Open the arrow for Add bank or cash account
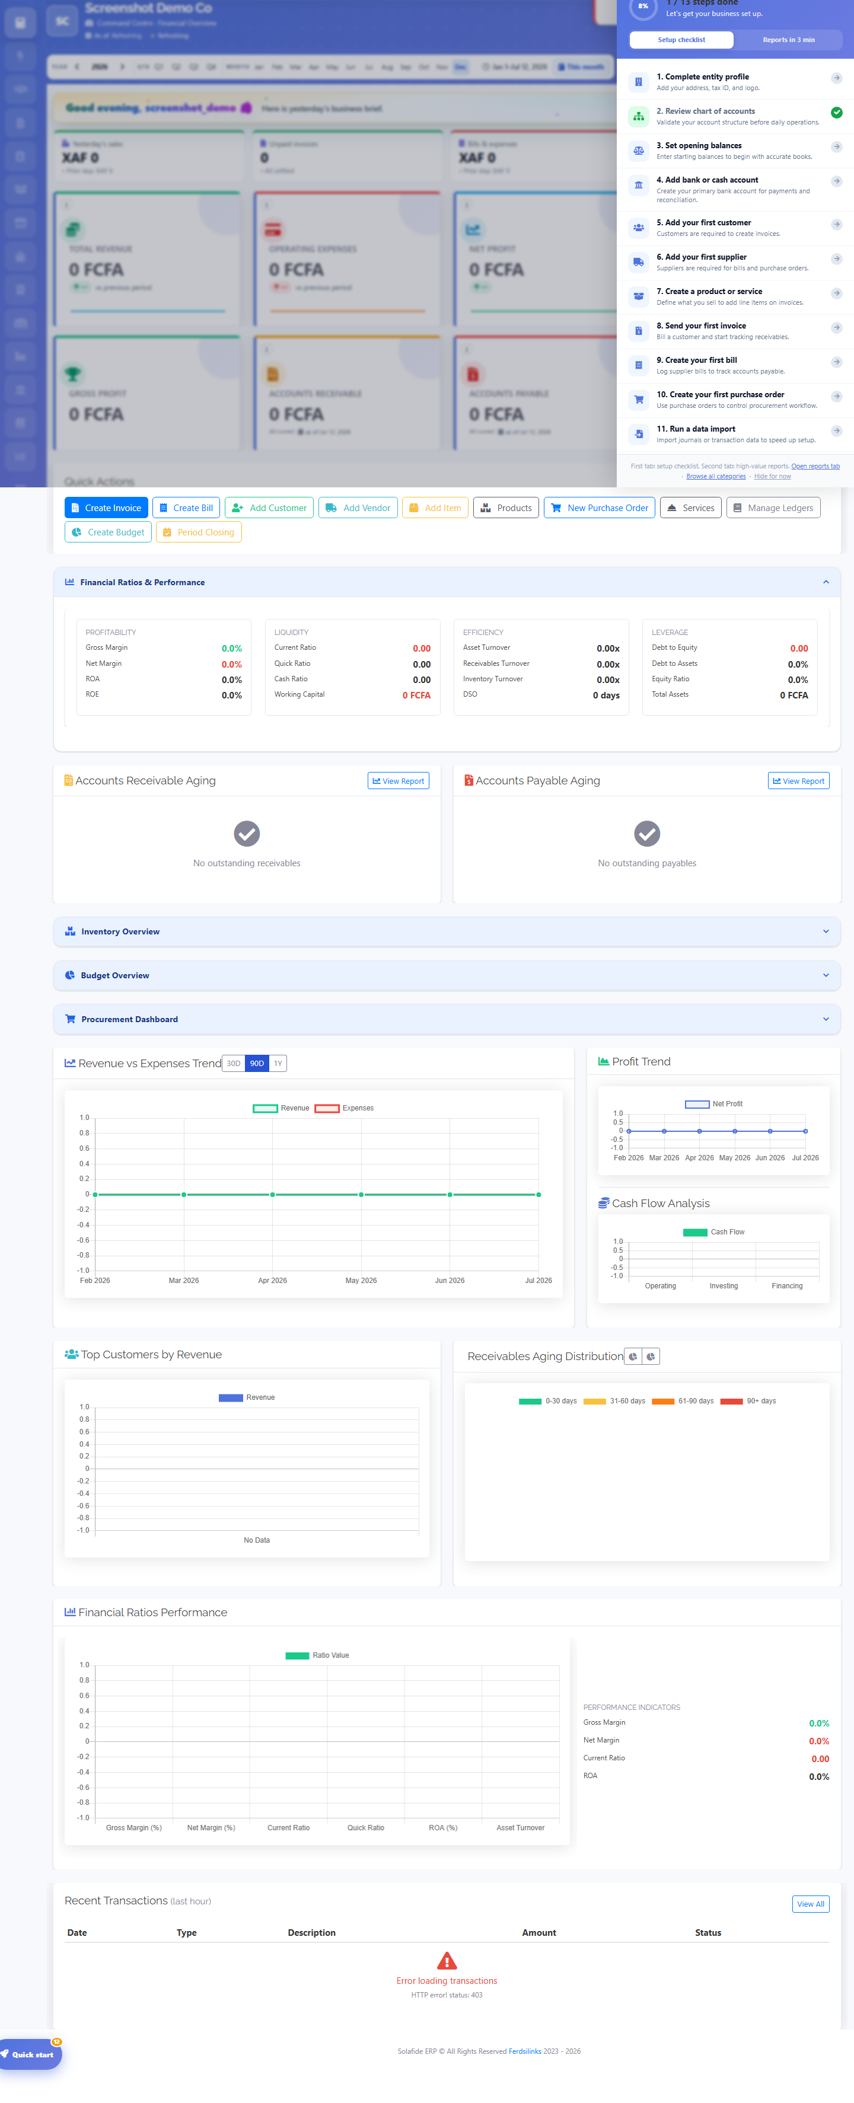 point(837,181)
